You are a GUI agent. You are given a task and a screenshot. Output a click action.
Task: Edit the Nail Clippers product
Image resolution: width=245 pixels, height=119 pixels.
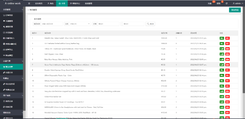click(x=222, y=54)
